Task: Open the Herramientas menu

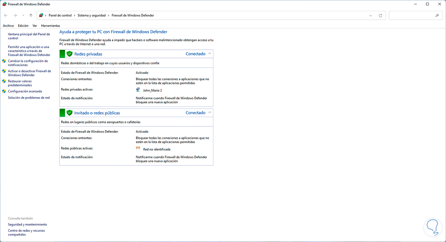Action: pos(51,26)
